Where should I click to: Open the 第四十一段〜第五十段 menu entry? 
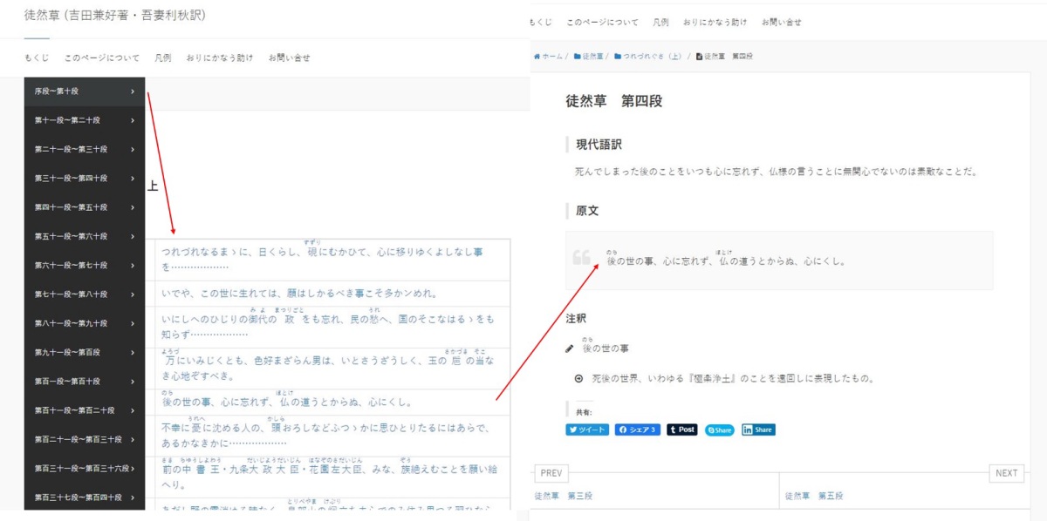85,207
